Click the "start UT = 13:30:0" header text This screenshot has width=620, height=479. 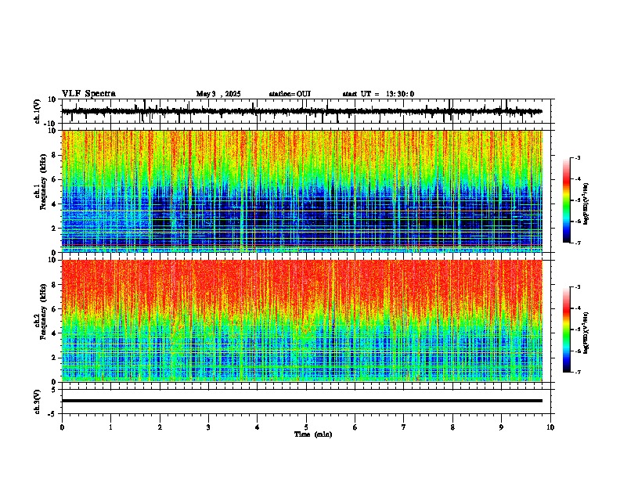tap(378, 94)
